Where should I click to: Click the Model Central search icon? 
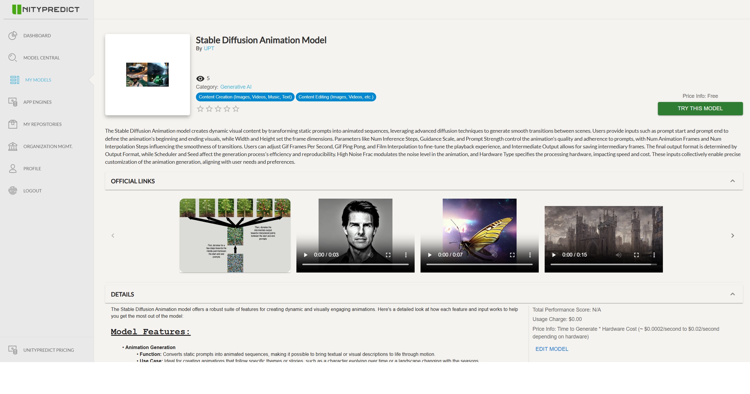click(13, 58)
